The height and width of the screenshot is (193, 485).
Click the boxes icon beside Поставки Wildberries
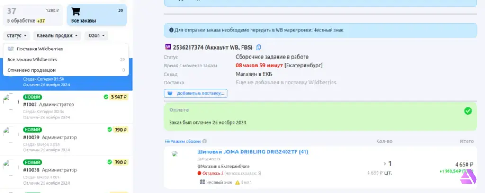(11, 49)
